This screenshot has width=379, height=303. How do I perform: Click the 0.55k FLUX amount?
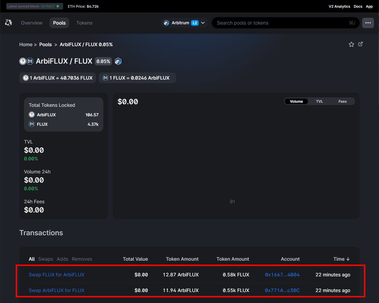(x=236, y=290)
